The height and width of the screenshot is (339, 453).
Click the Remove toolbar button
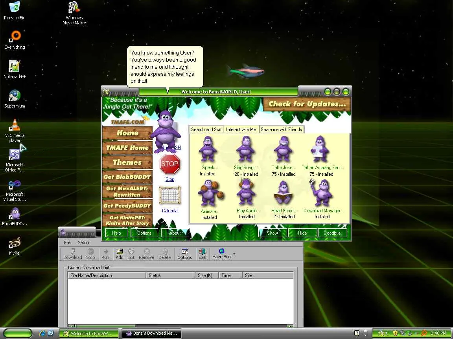pyautogui.click(x=146, y=254)
